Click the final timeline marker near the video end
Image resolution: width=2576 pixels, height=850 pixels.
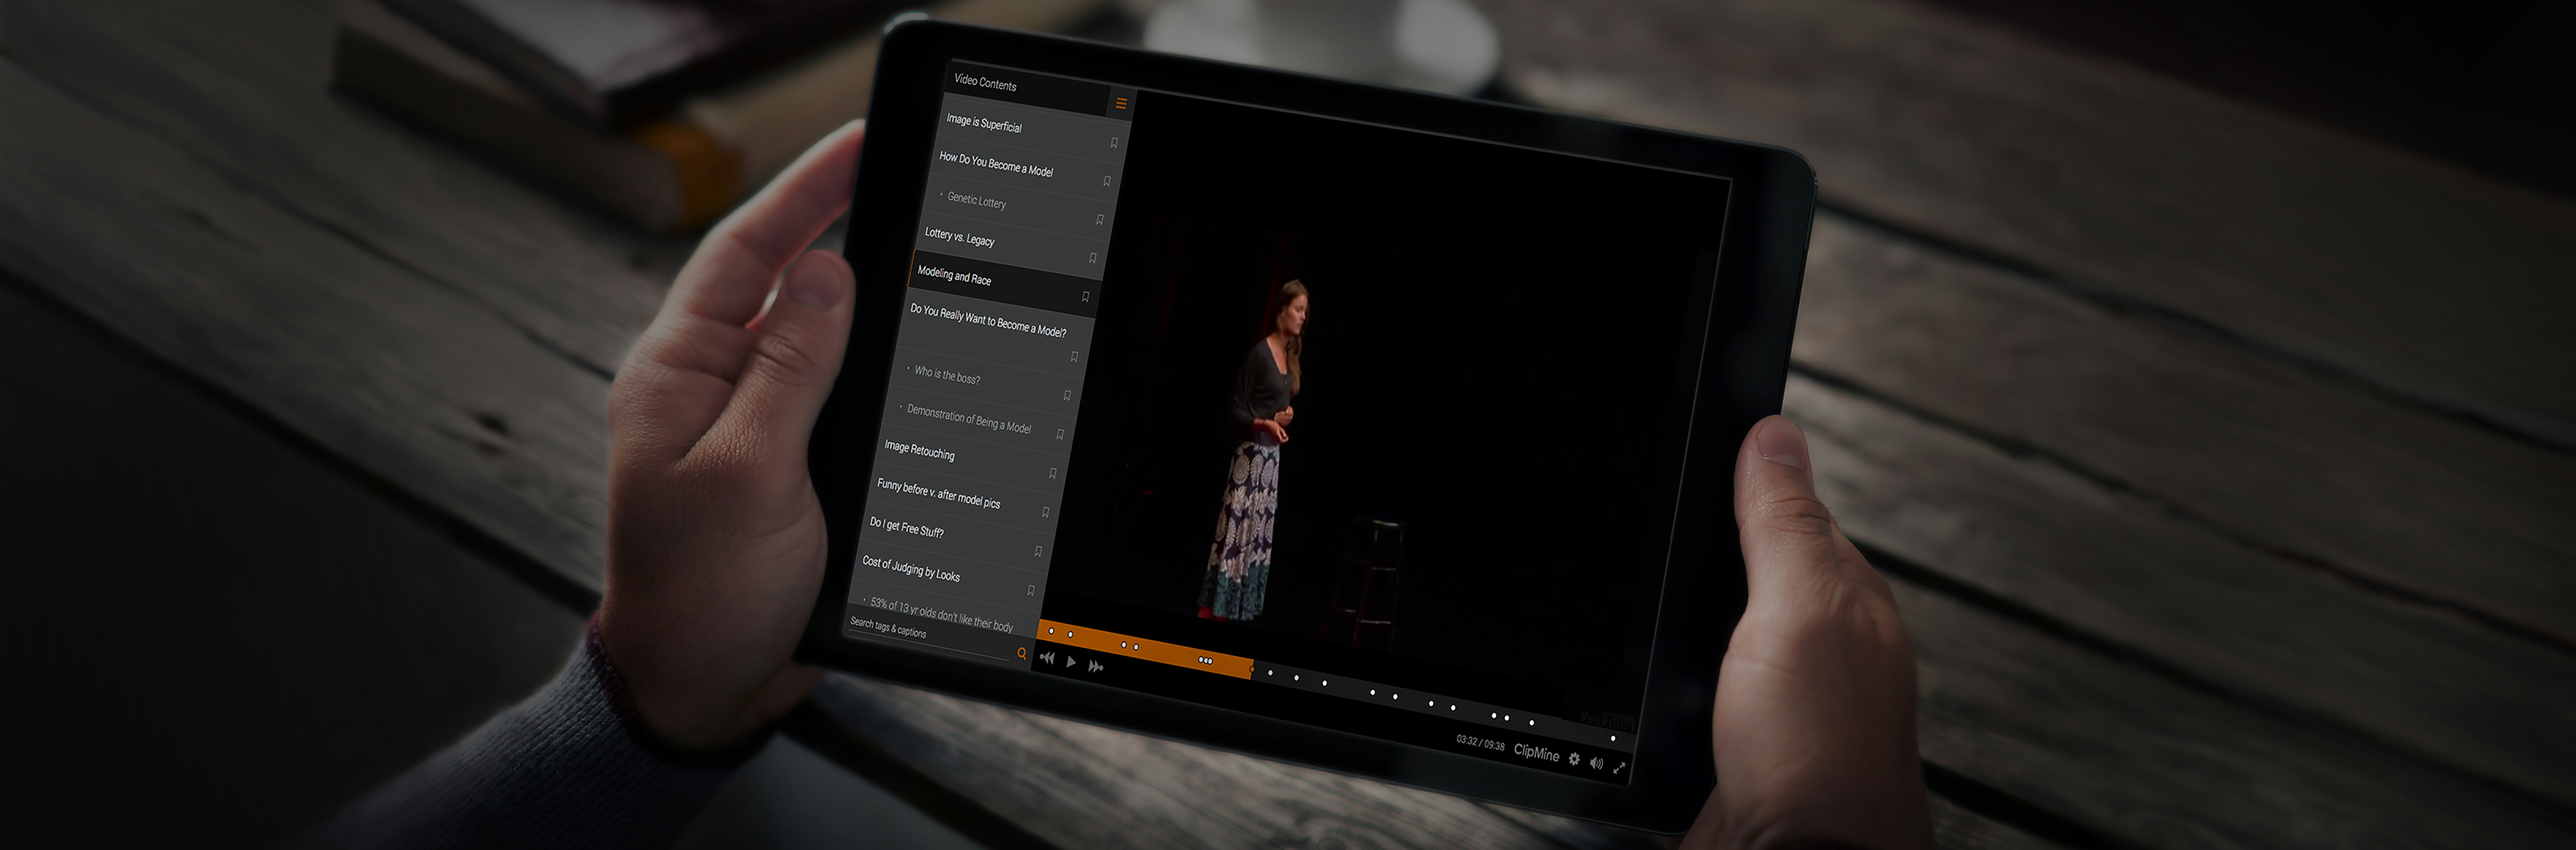[x=1613, y=738]
